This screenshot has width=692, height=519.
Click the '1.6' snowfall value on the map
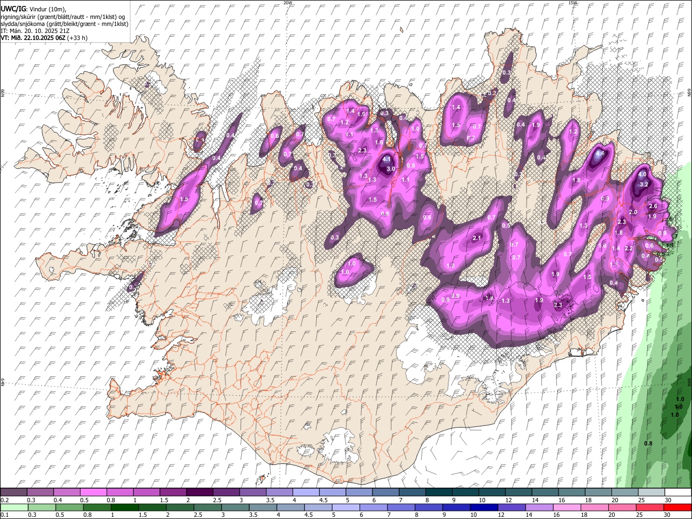point(380,142)
